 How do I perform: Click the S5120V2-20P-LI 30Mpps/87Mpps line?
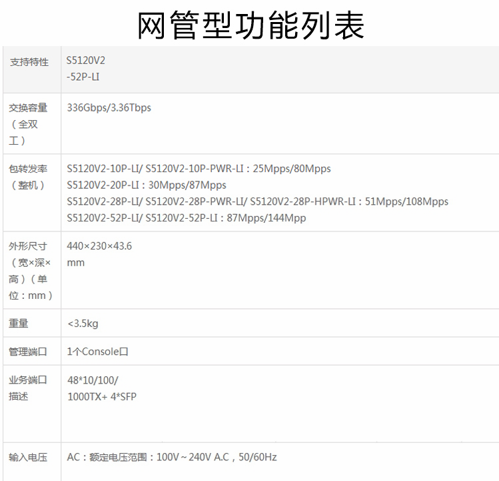pos(147,185)
